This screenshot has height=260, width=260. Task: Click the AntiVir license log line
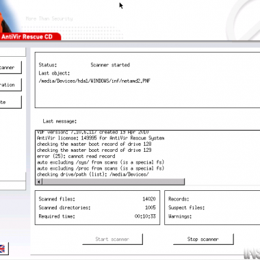[101, 138]
